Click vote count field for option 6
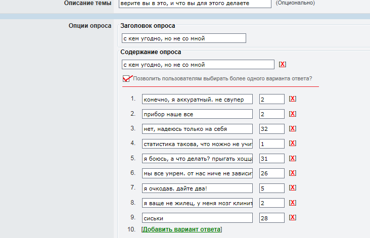Viewport: 370px width, 238px height. (x=272, y=173)
